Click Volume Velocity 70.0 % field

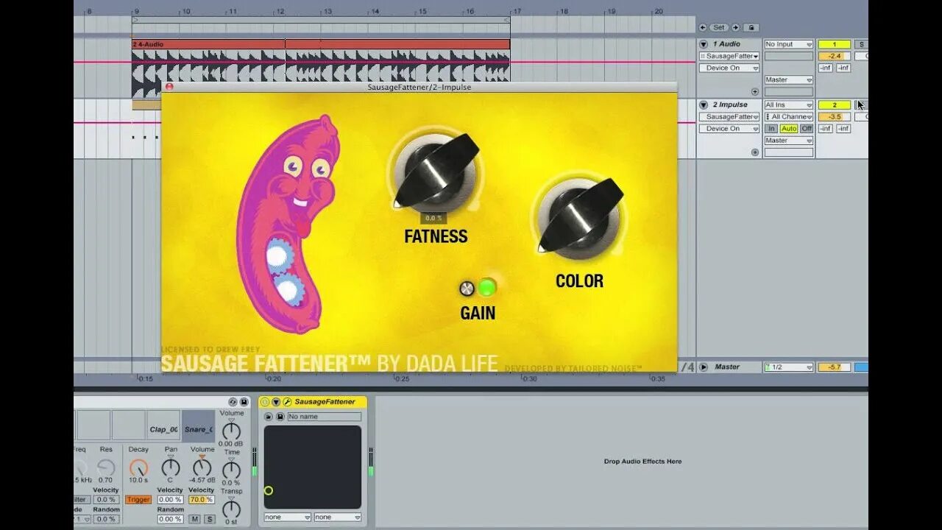202,500
